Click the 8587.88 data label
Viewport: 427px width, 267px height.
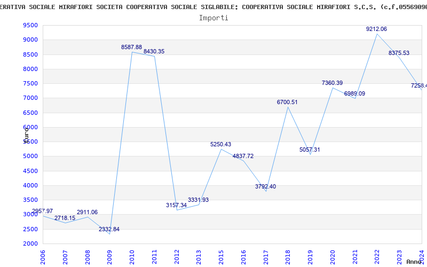click(x=131, y=47)
